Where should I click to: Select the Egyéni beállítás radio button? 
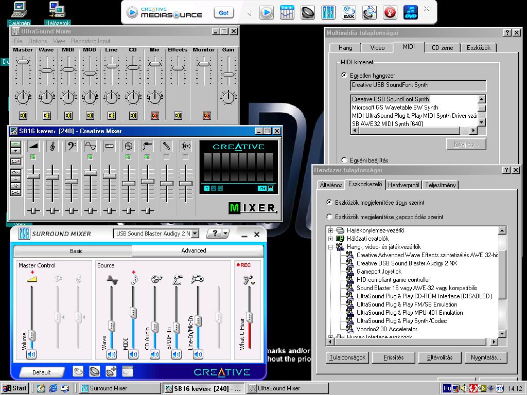[344, 160]
